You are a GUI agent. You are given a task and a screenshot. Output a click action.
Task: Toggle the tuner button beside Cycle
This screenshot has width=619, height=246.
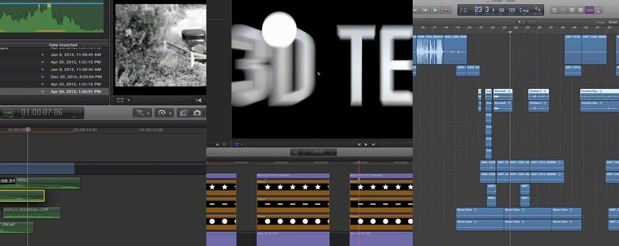click(x=564, y=10)
